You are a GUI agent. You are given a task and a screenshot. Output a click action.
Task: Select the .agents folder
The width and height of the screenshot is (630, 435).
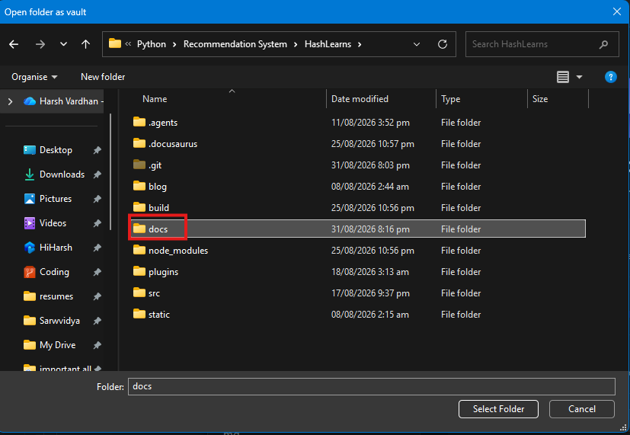tap(155, 123)
